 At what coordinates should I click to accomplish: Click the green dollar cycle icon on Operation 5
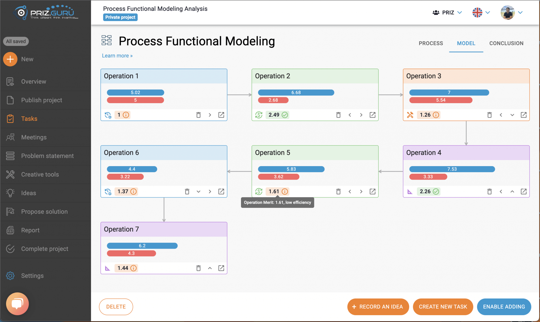259,191
